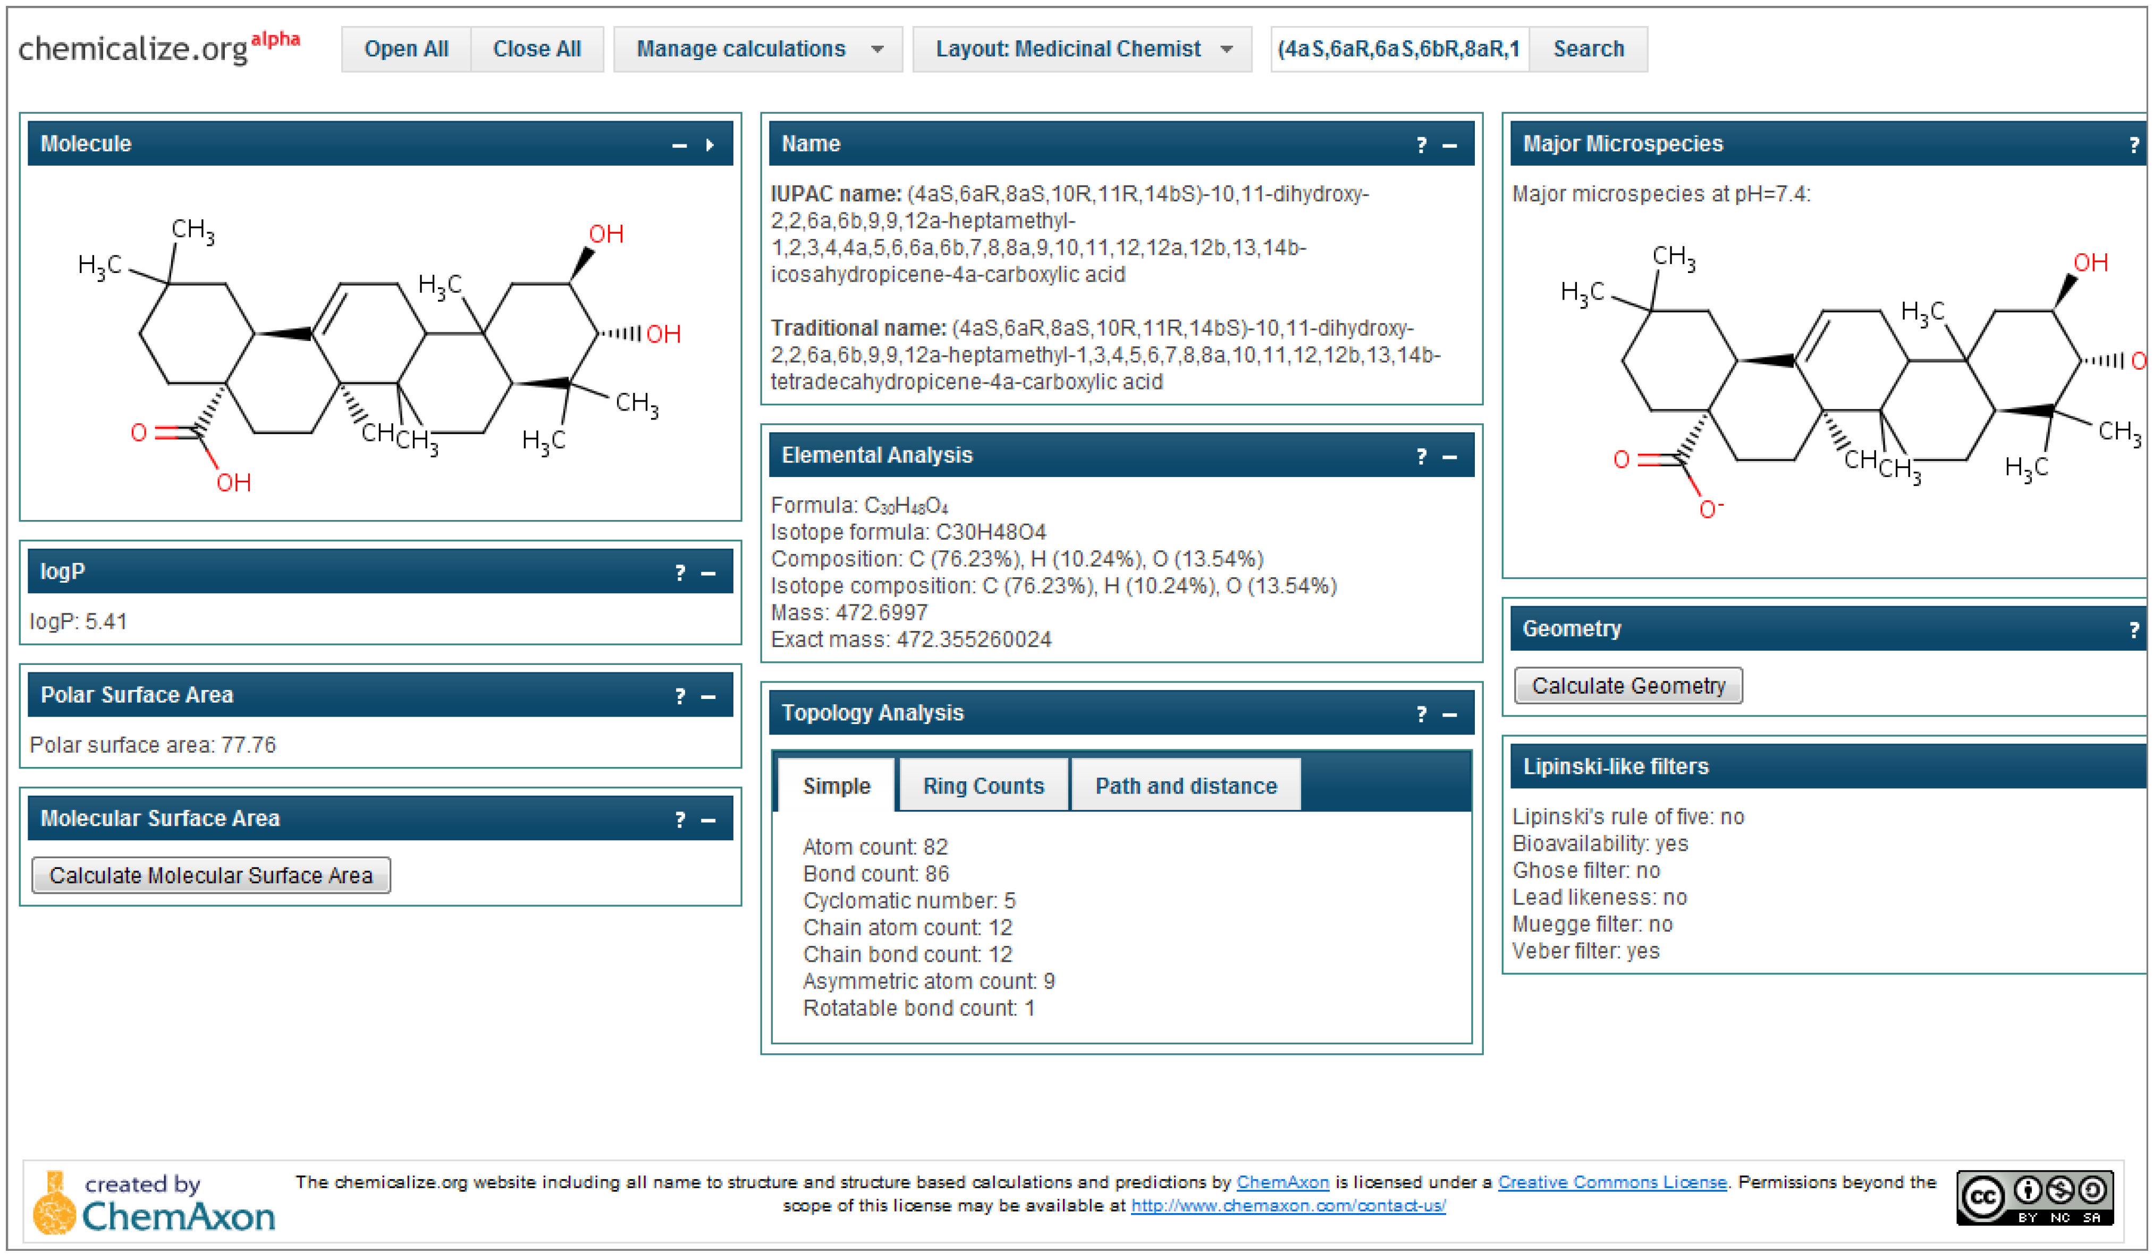Click the help icon on logP panel
Viewport: 2153px width, 1254px height.
[680, 573]
